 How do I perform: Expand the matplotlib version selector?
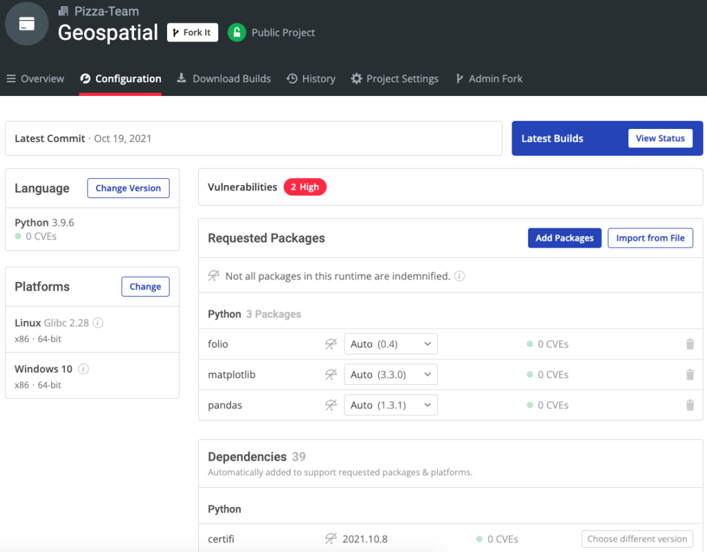390,375
